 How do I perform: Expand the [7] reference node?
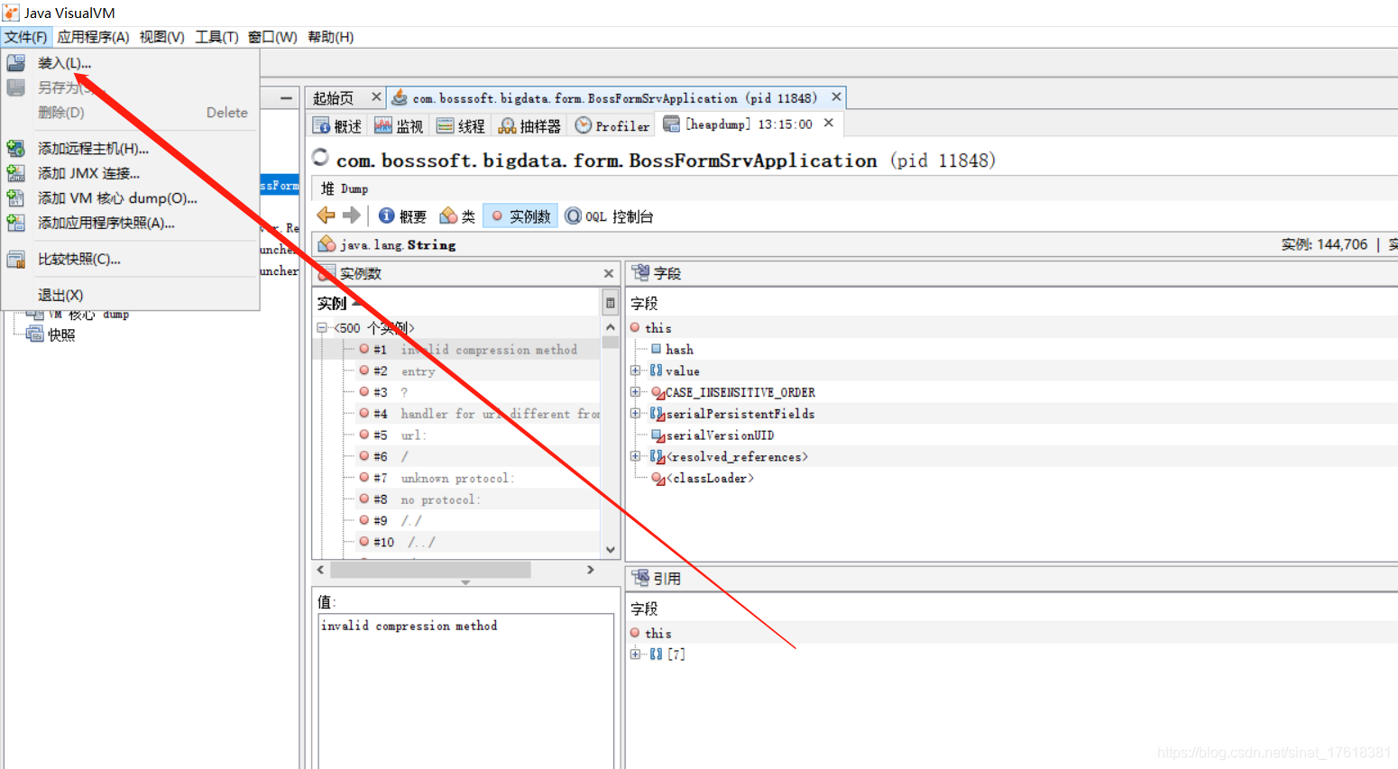(x=636, y=655)
